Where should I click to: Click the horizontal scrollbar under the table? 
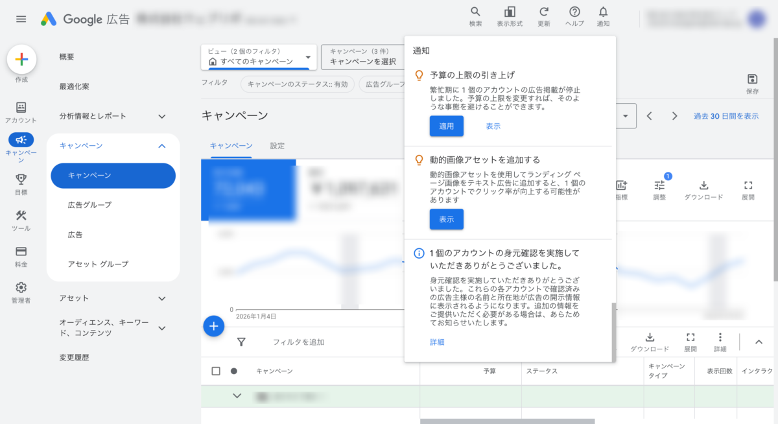507,421
